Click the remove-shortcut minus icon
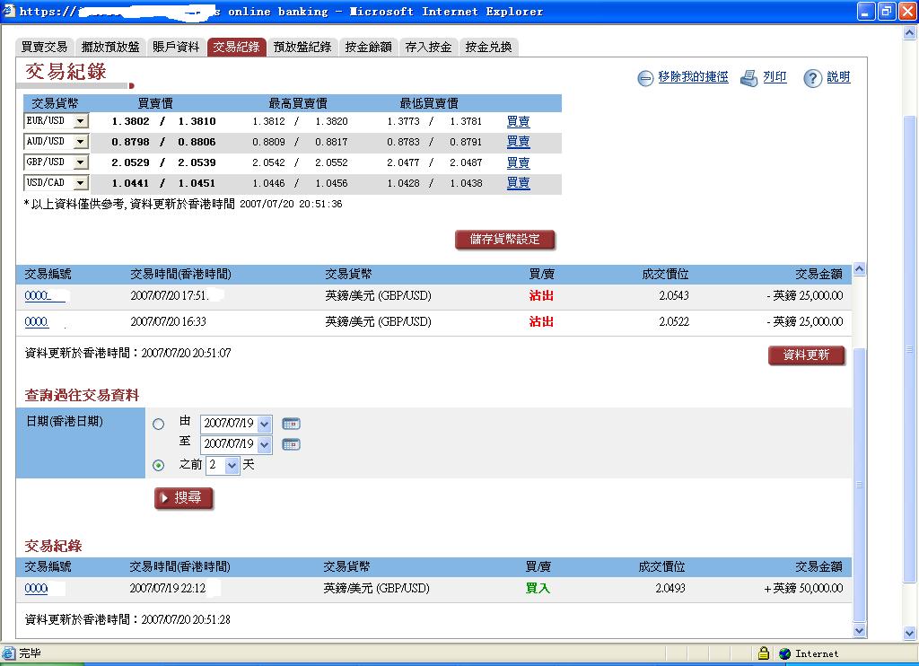The width and height of the screenshot is (919, 666). 644,78
